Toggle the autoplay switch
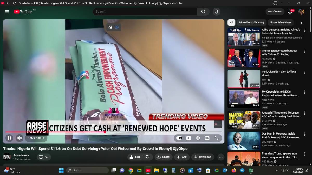The width and height of the screenshot is (312, 175). pyautogui.click(x=179, y=138)
